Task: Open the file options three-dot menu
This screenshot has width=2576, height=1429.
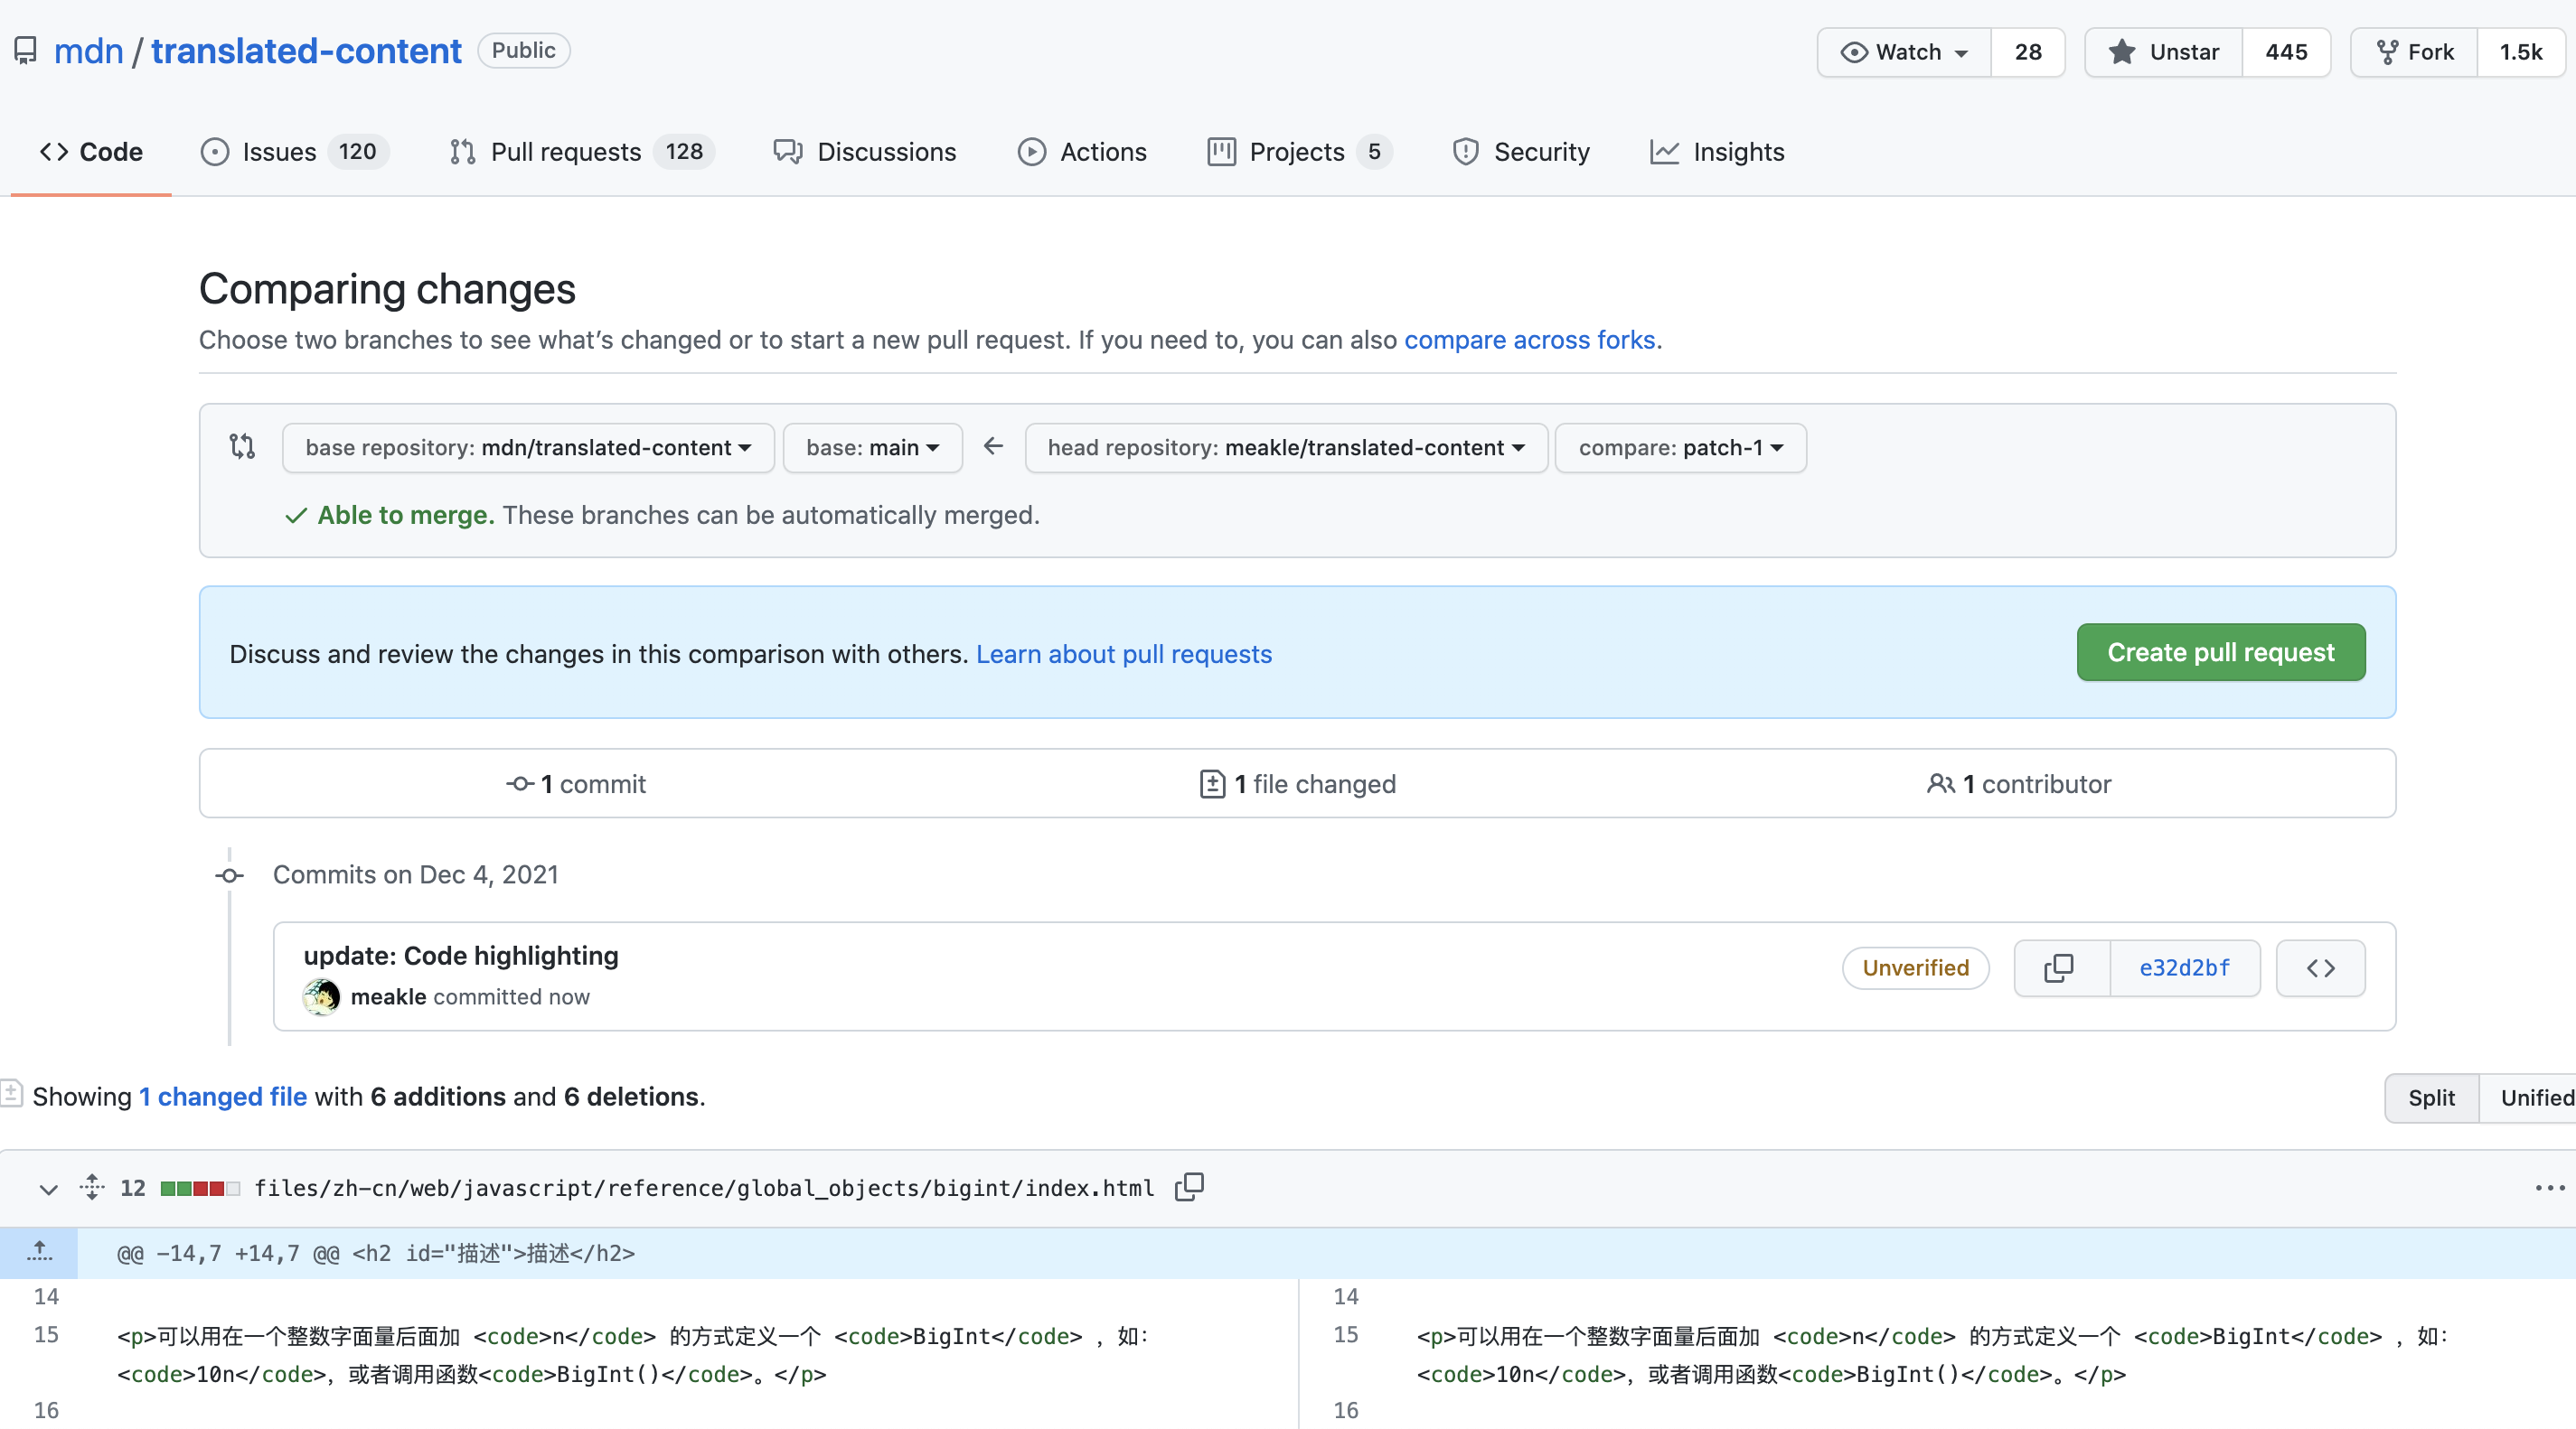Action: (2549, 1187)
